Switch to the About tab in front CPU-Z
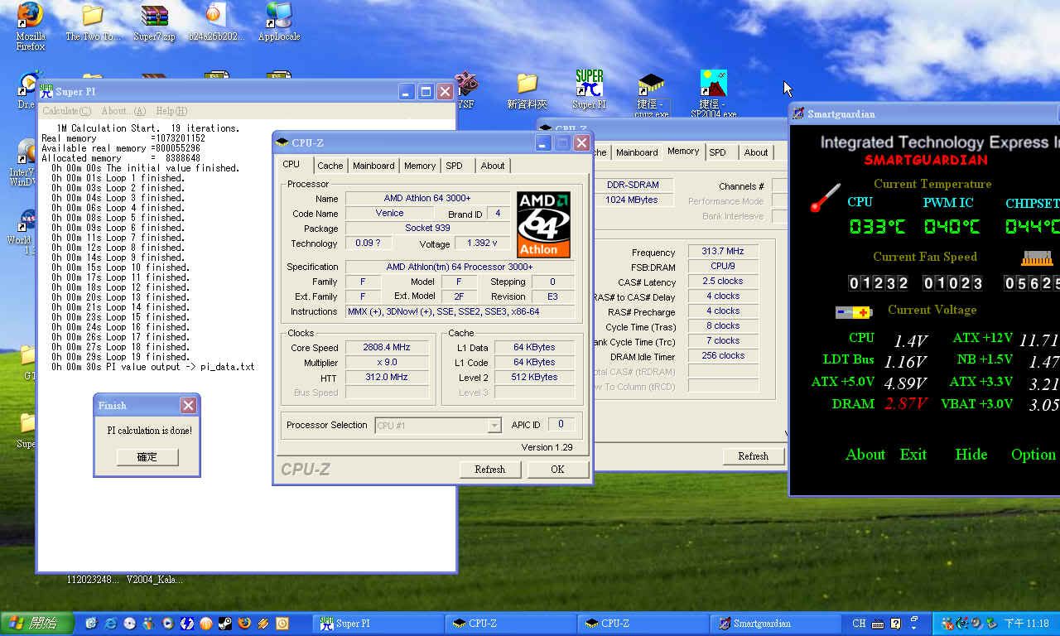This screenshot has width=1060, height=636. point(493,166)
